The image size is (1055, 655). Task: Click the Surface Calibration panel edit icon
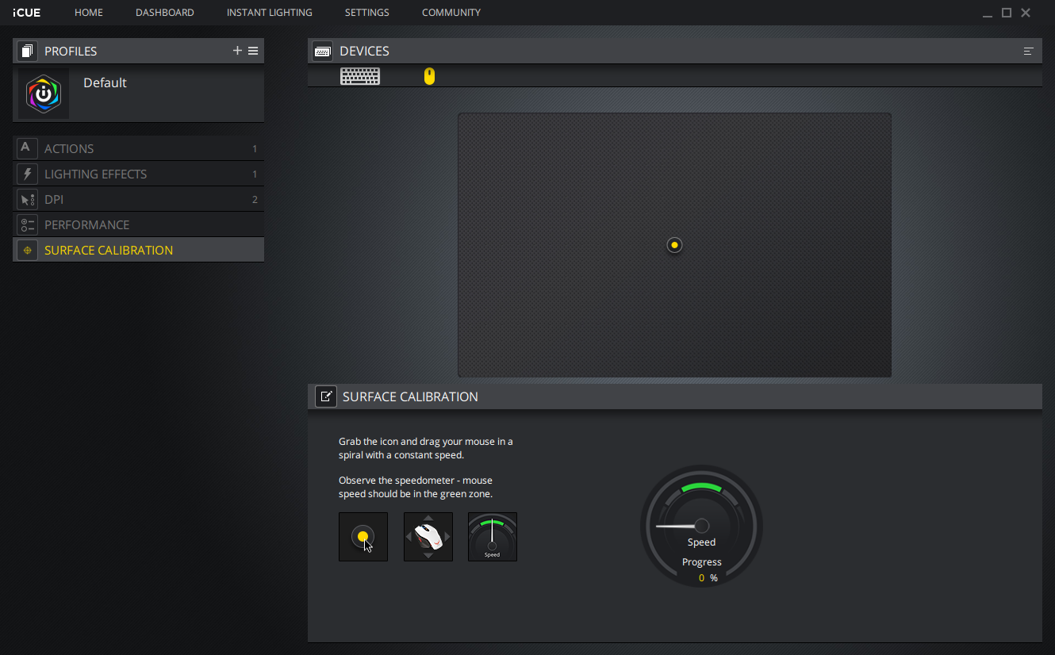tap(325, 396)
